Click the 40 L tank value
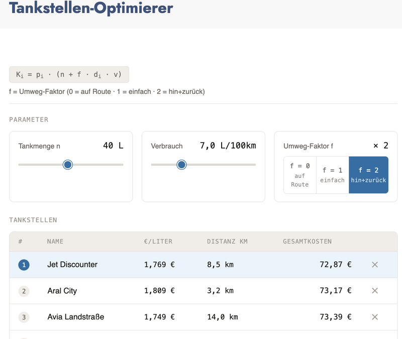 point(113,146)
